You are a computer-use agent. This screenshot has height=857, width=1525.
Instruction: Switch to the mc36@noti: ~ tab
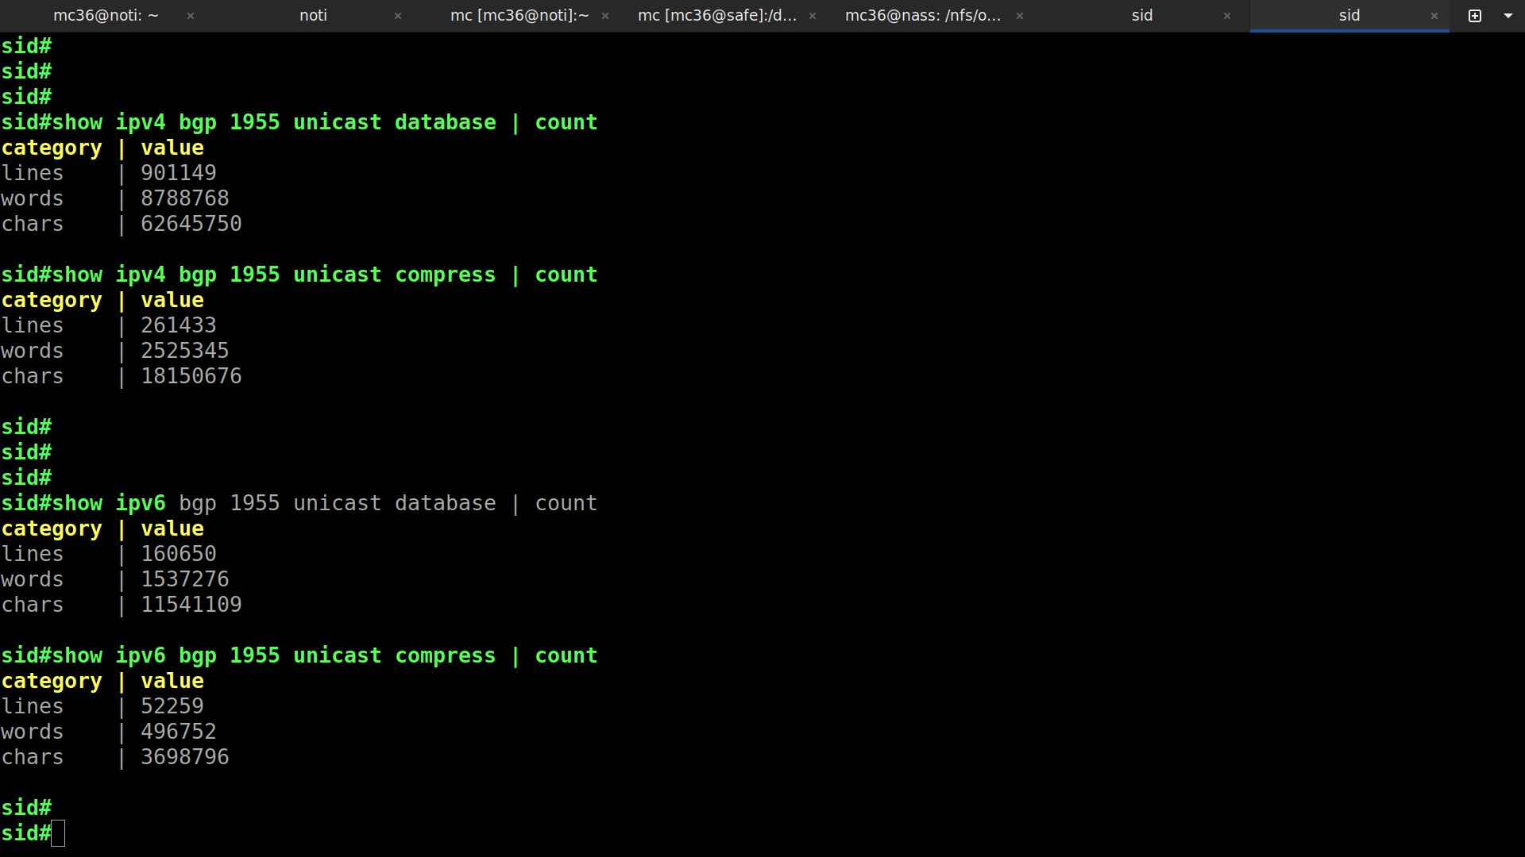[106, 16]
